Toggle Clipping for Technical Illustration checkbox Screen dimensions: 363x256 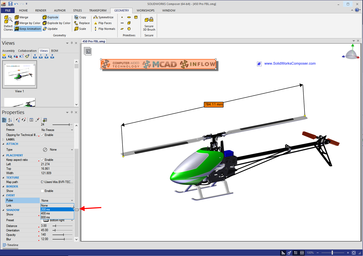(x=42, y=135)
